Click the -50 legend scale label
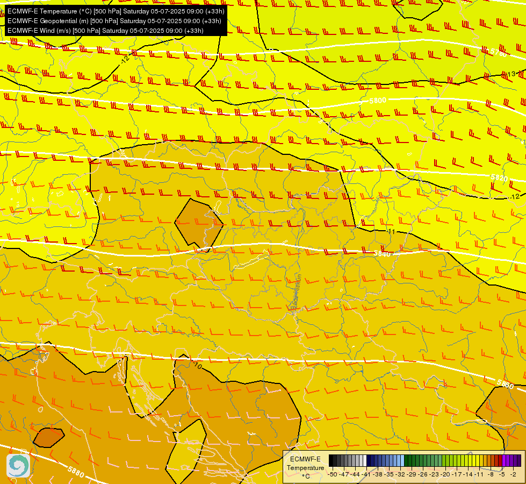 pyautogui.click(x=332, y=474)
